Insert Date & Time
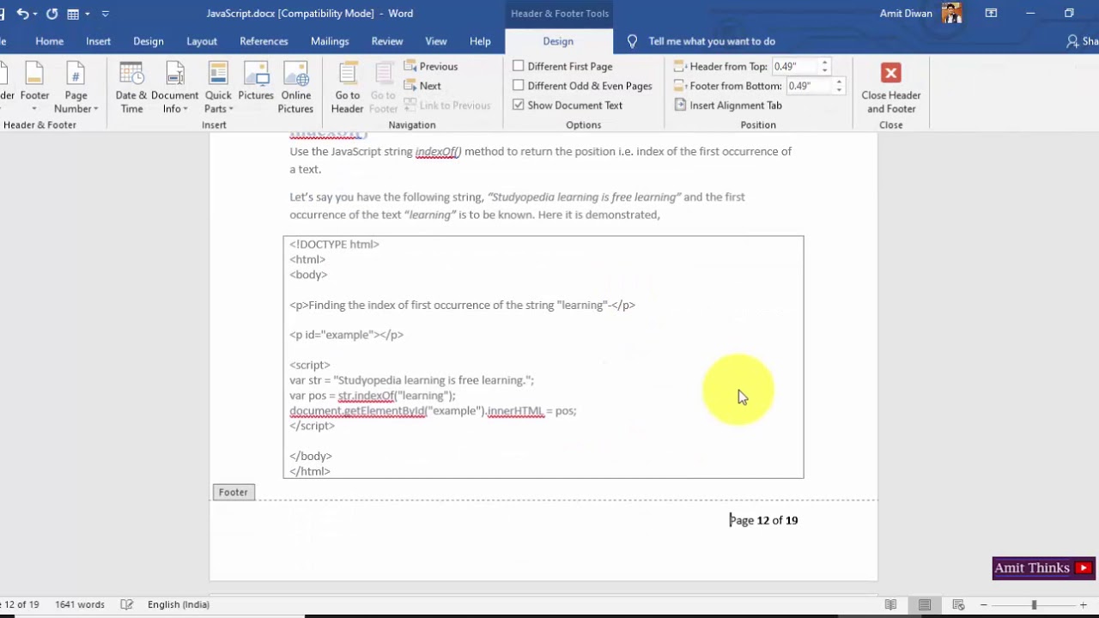This screenshot has height=618, width=1099. tap(131, 88)
